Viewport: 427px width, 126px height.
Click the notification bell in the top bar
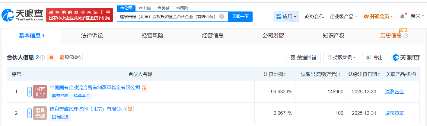click(x=402, y=17)
